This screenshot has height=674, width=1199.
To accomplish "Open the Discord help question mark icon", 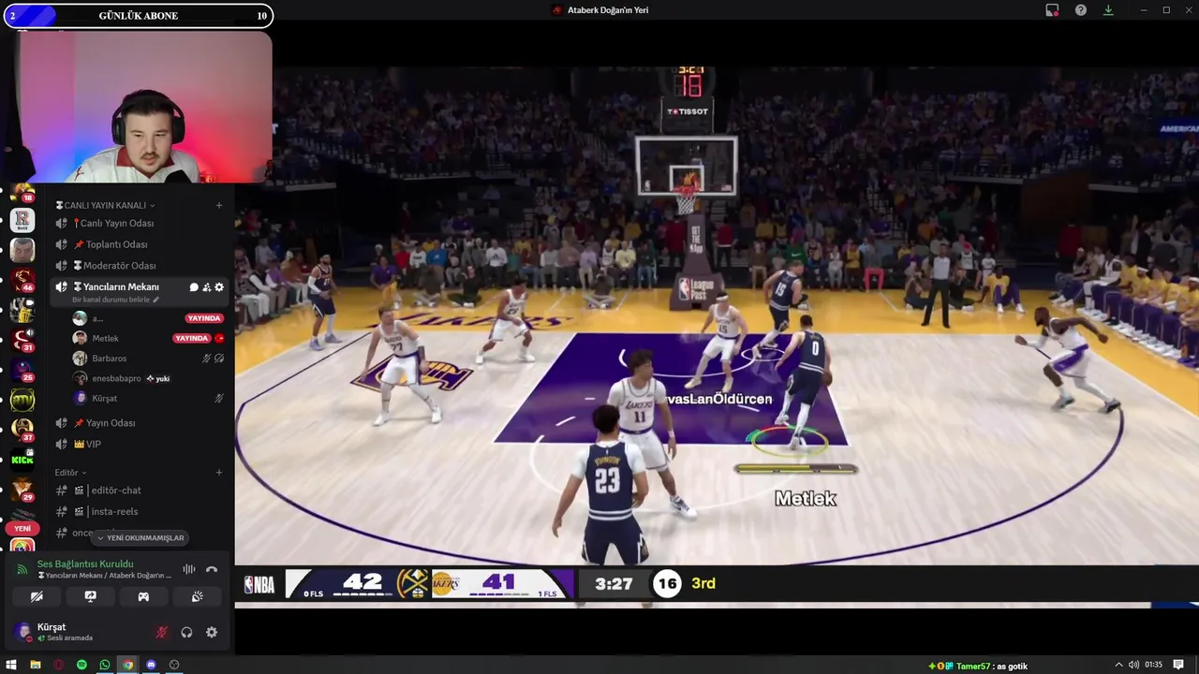I will [x=1081, y=10].
